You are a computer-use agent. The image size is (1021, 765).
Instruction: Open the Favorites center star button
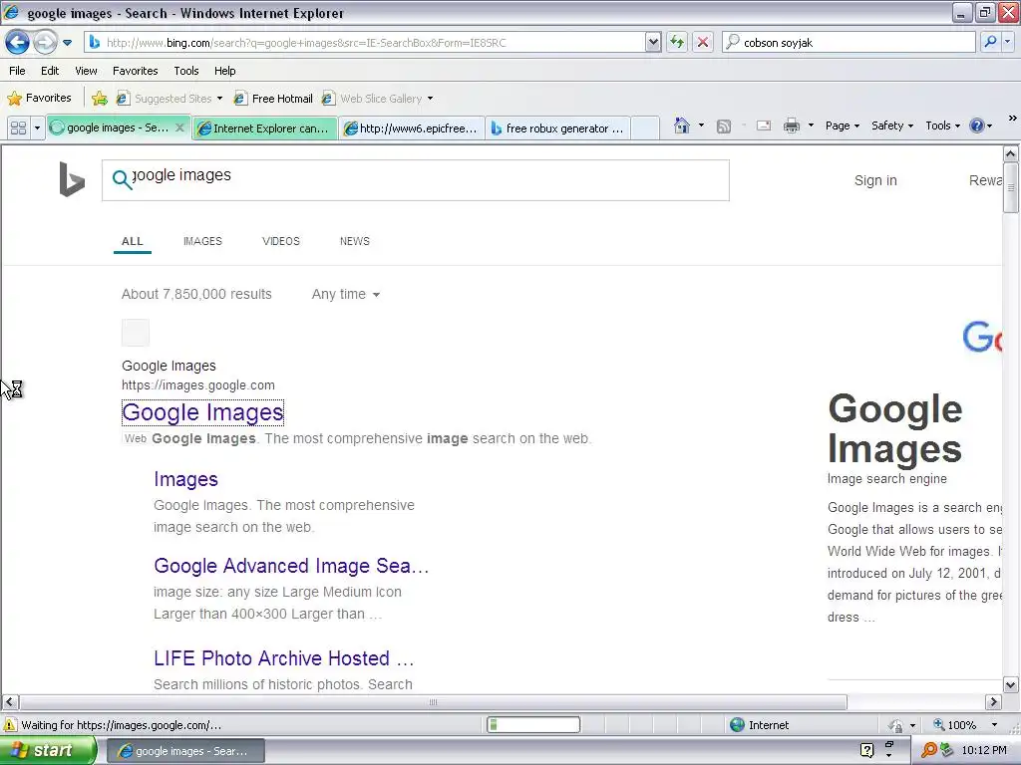pyautogui.click(x=39, y=99)
